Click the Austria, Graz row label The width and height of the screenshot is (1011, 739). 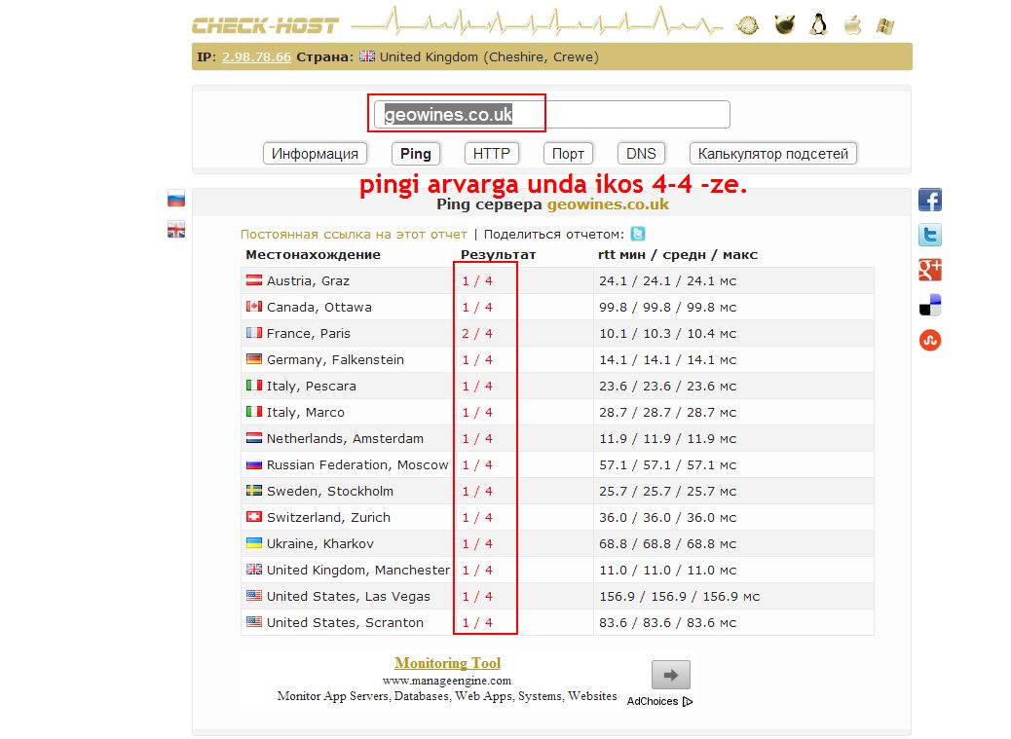pos(308,281)
